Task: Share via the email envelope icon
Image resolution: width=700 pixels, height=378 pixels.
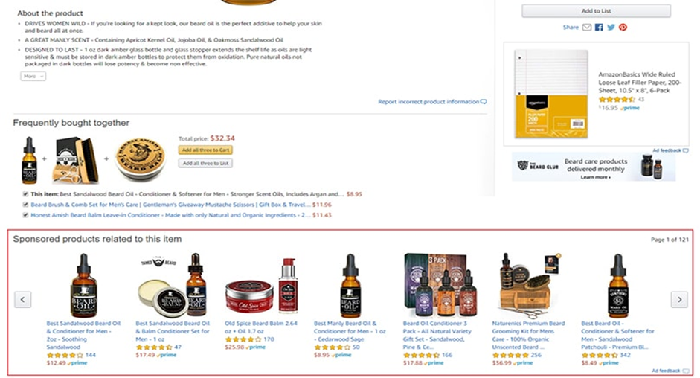Action: pyautogui.click(x=587, y=28)
